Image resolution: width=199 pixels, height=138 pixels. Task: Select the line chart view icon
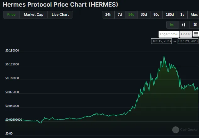pyautogui.click(x=172, y=25)
